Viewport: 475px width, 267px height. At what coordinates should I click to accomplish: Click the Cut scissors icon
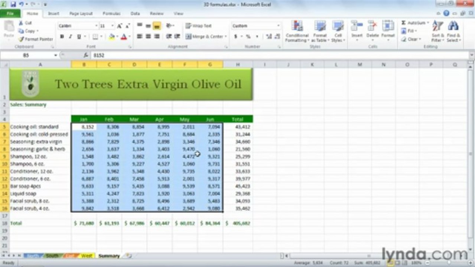coord(21,23)
